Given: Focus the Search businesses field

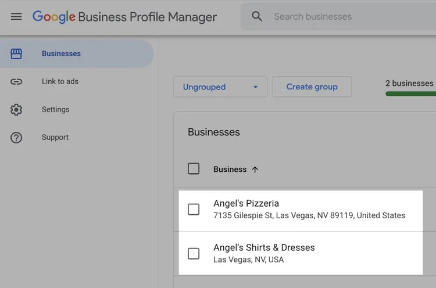Looking at the screenshot, I should 338,16.
